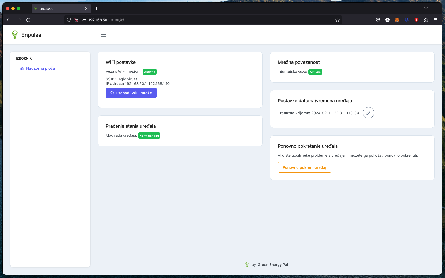Click the Green Energy Pal footer logo
445x278 pixels.
pos(247,265)
